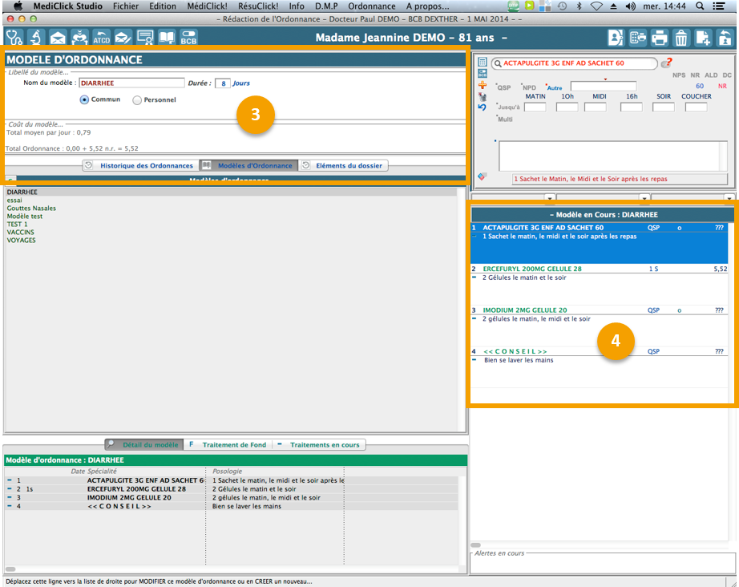
Task: Click the eraser icon beside posology
Action: [482, 176]
